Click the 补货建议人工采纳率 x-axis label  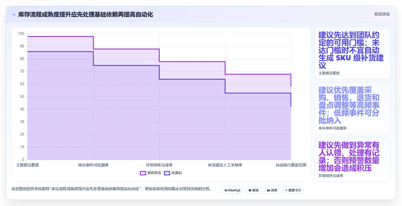(x=225, y=165)
